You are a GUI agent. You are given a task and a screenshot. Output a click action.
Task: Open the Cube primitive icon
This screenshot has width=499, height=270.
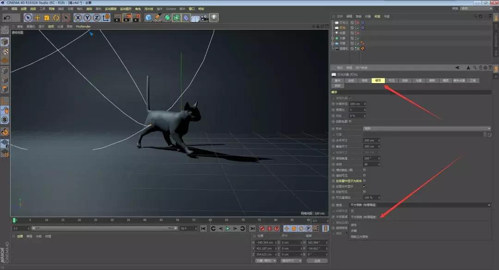coord(148,18)
